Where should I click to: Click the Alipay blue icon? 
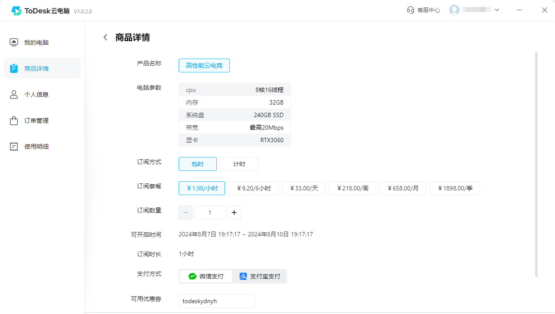click(243, 276)
